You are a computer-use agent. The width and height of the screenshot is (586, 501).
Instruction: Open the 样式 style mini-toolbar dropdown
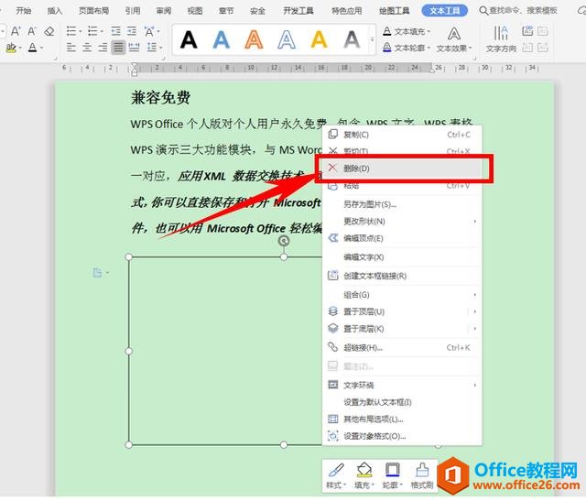pyautogui.click(x=336, y=474)
